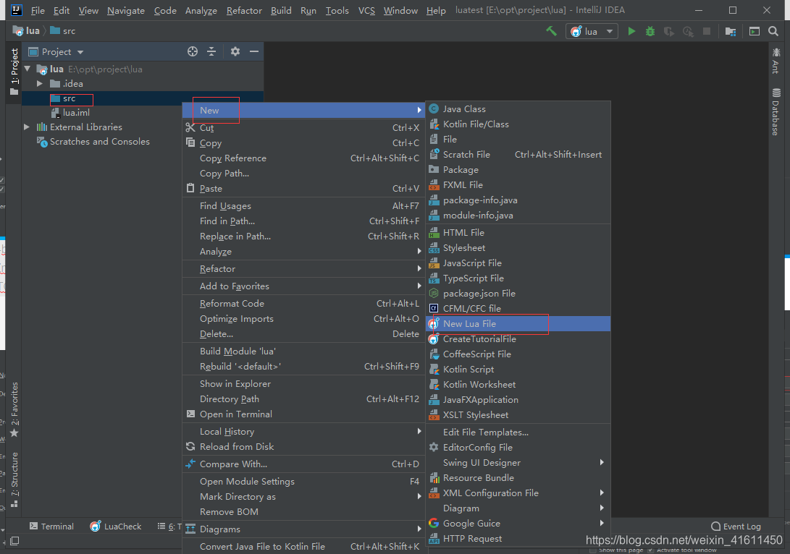
Task: Choose CFML/CFC file entry
Action: tap(518, 308)
